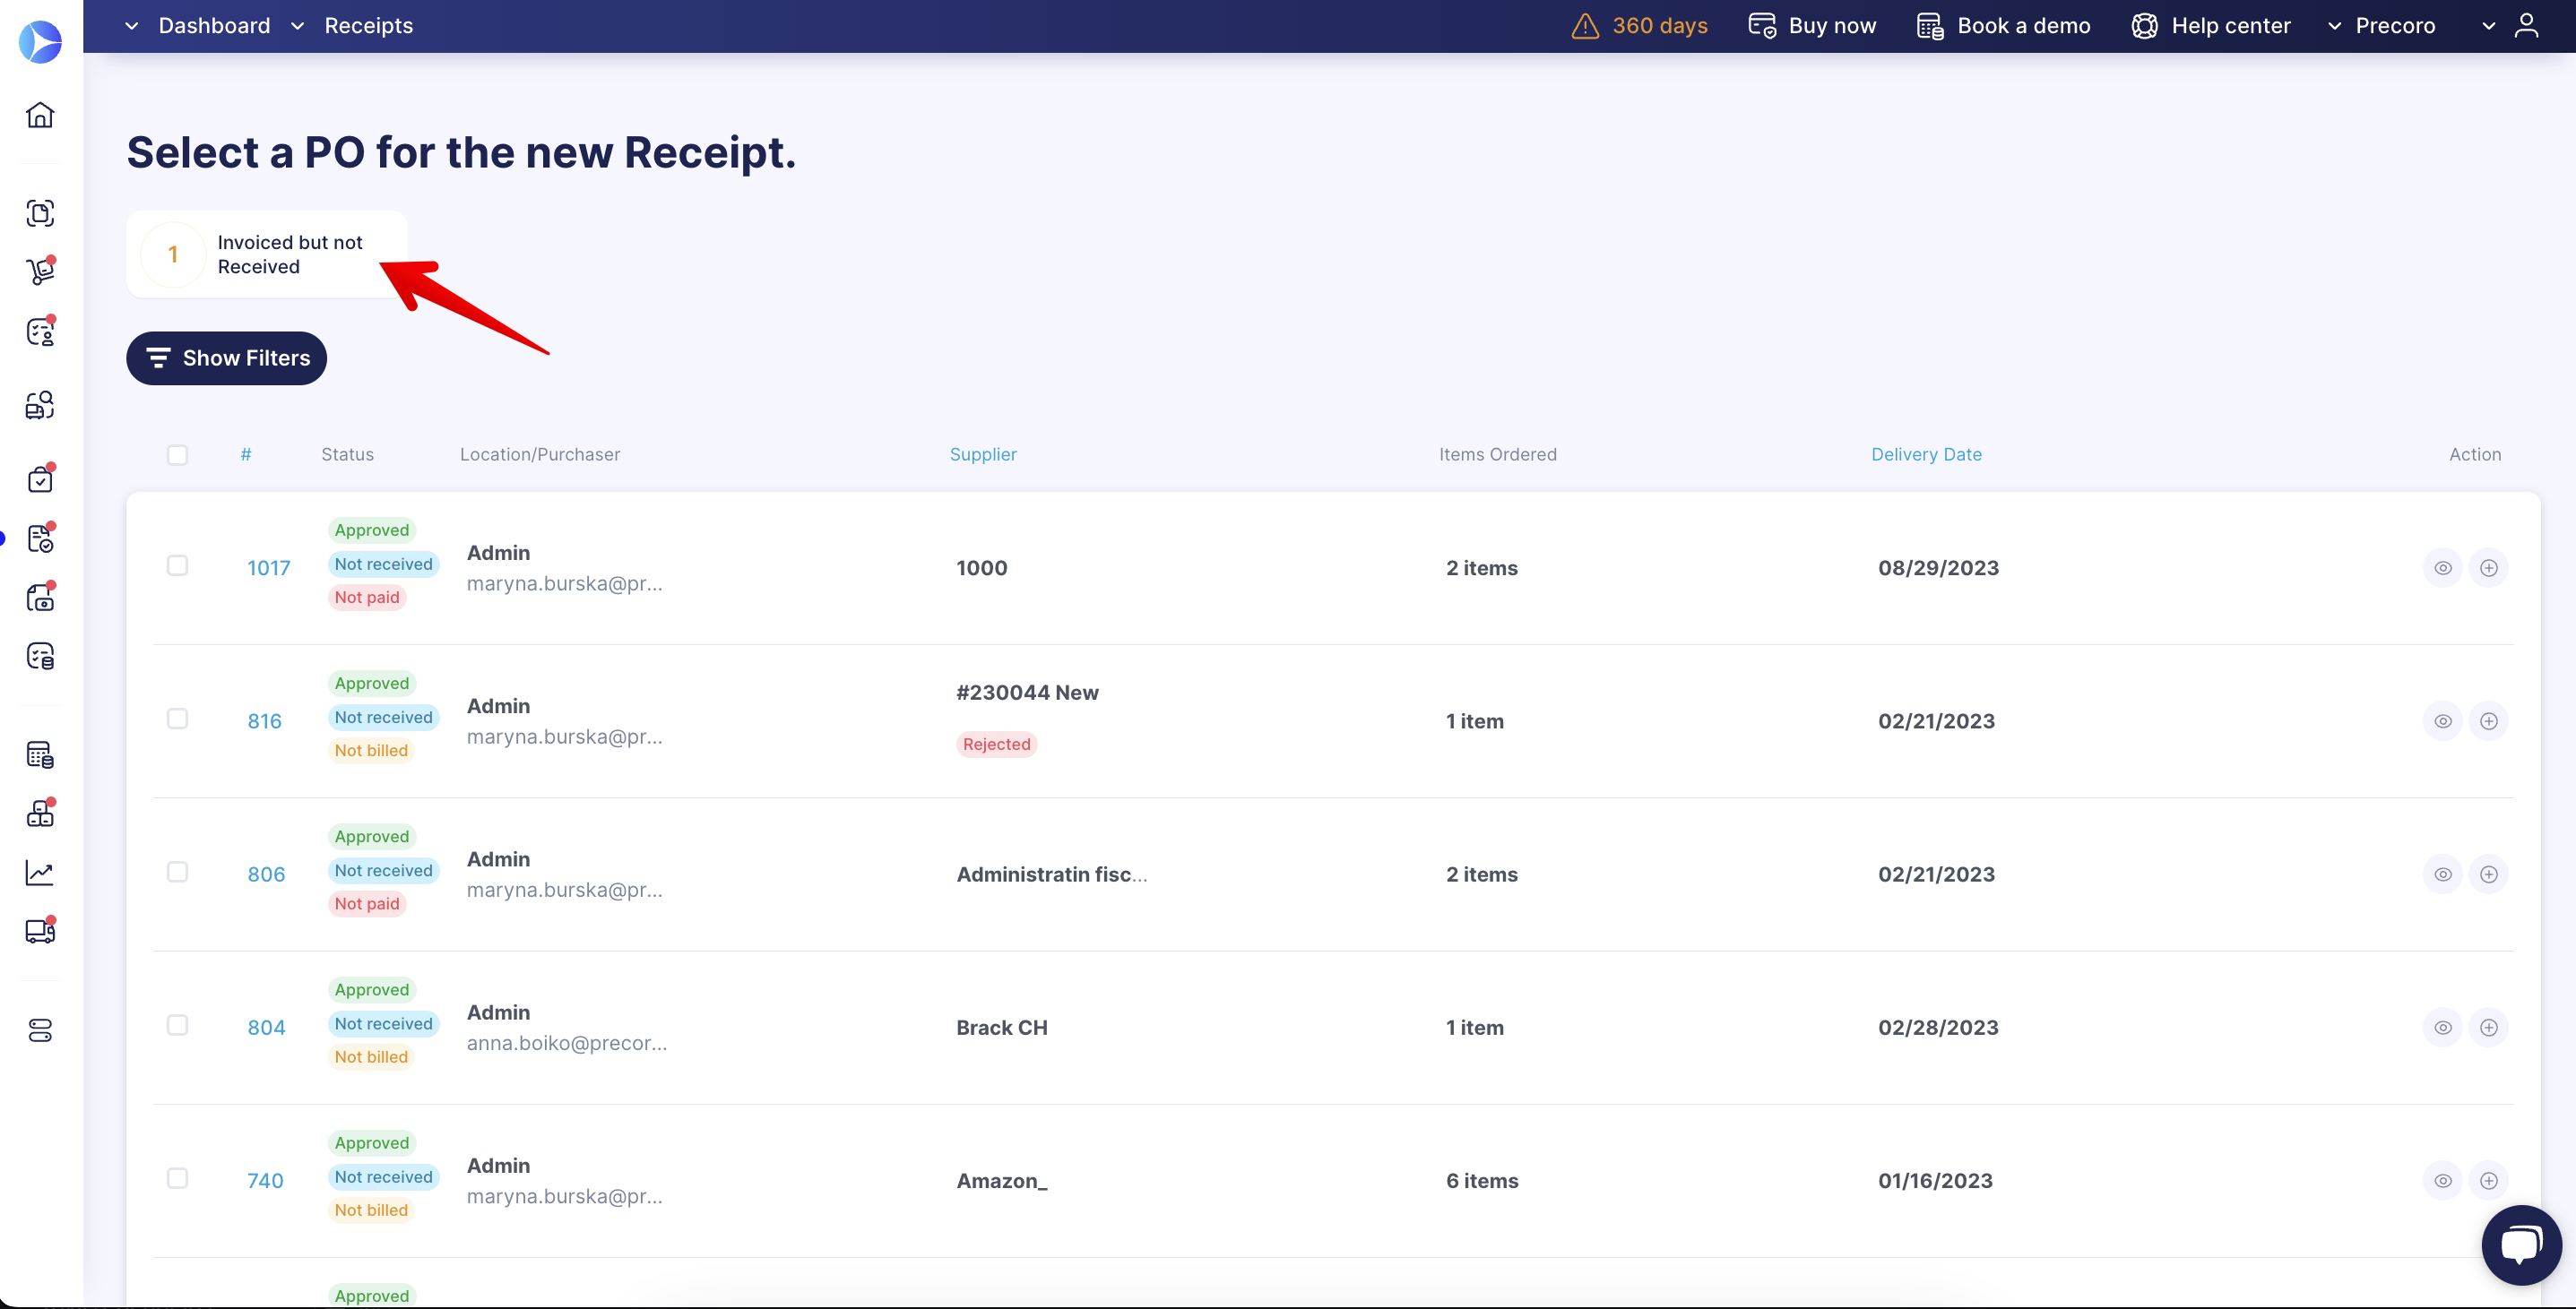The width and height of the screenshot is (2576, 1309).
Task: View PO 806 with eye icon
Action: click(x=2443, y=874)
